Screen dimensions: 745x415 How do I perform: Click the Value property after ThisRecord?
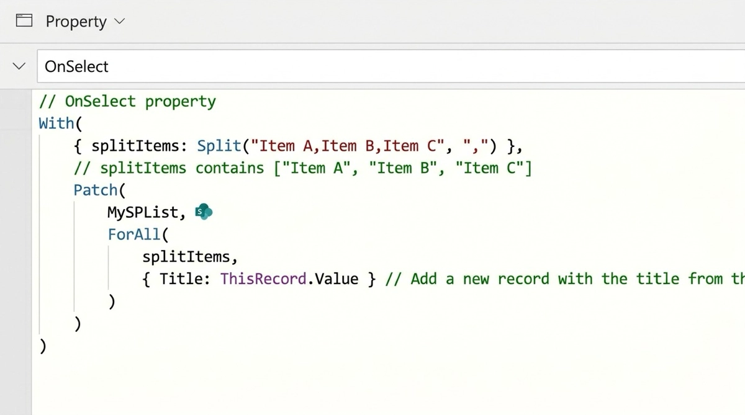click(x=337, y=279)
